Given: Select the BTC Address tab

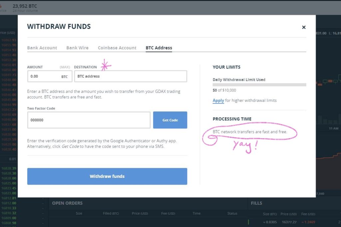Looking at the screenshot, I should click(159, 48).
